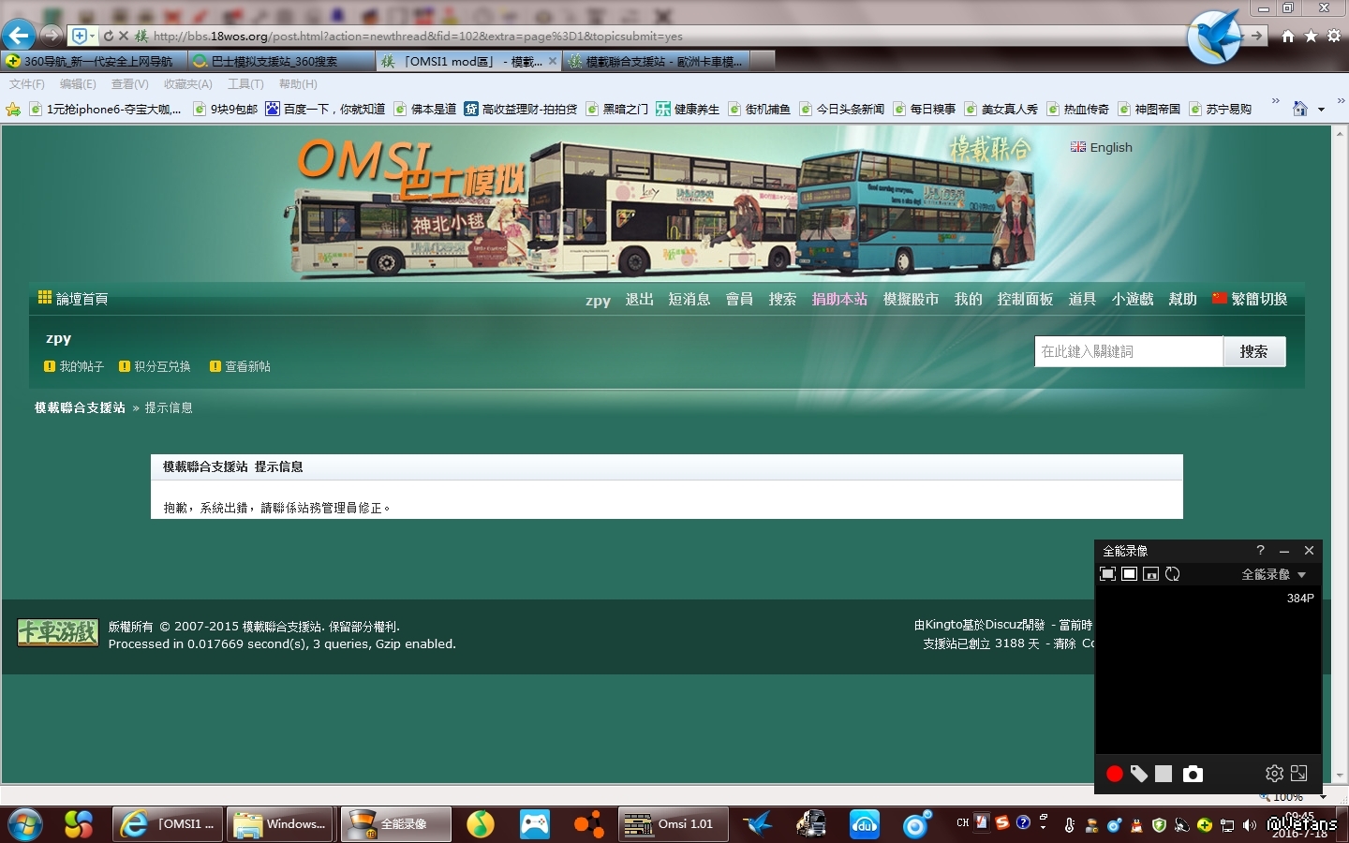The width and height of the screenshot is (1349, 843).
Task: Open the 文件(F) menu
Action: 27,84
